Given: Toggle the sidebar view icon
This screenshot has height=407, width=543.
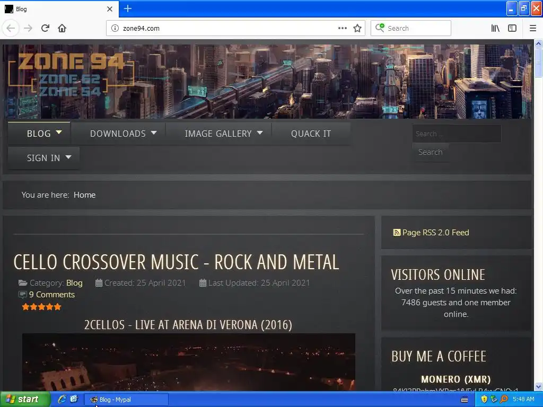Looking at the screenshot, I should (512, 28).
